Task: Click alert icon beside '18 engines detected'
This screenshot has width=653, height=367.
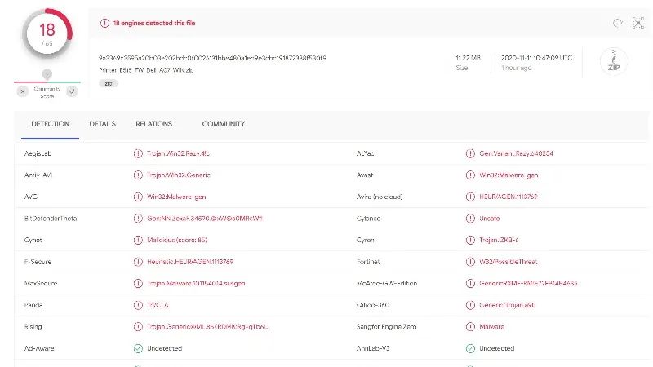Action: click(x=104, y=23)
